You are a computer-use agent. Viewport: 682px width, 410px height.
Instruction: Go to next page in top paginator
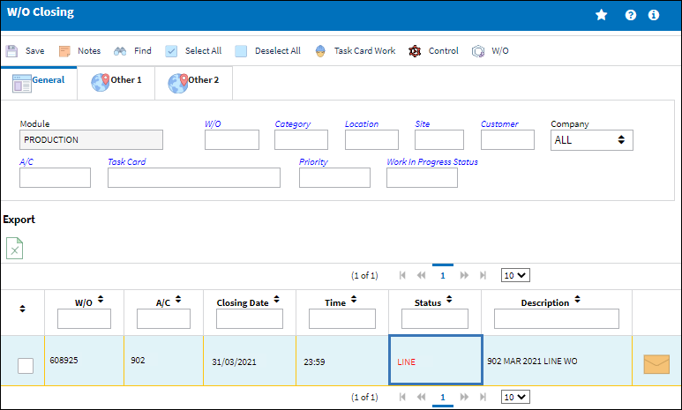464,275
